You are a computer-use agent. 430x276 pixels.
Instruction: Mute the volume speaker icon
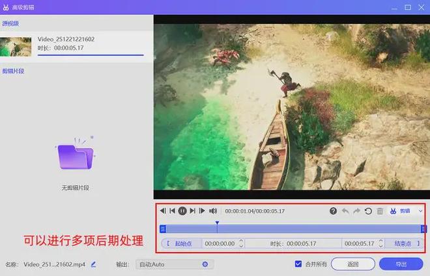[x=213, y=211]
